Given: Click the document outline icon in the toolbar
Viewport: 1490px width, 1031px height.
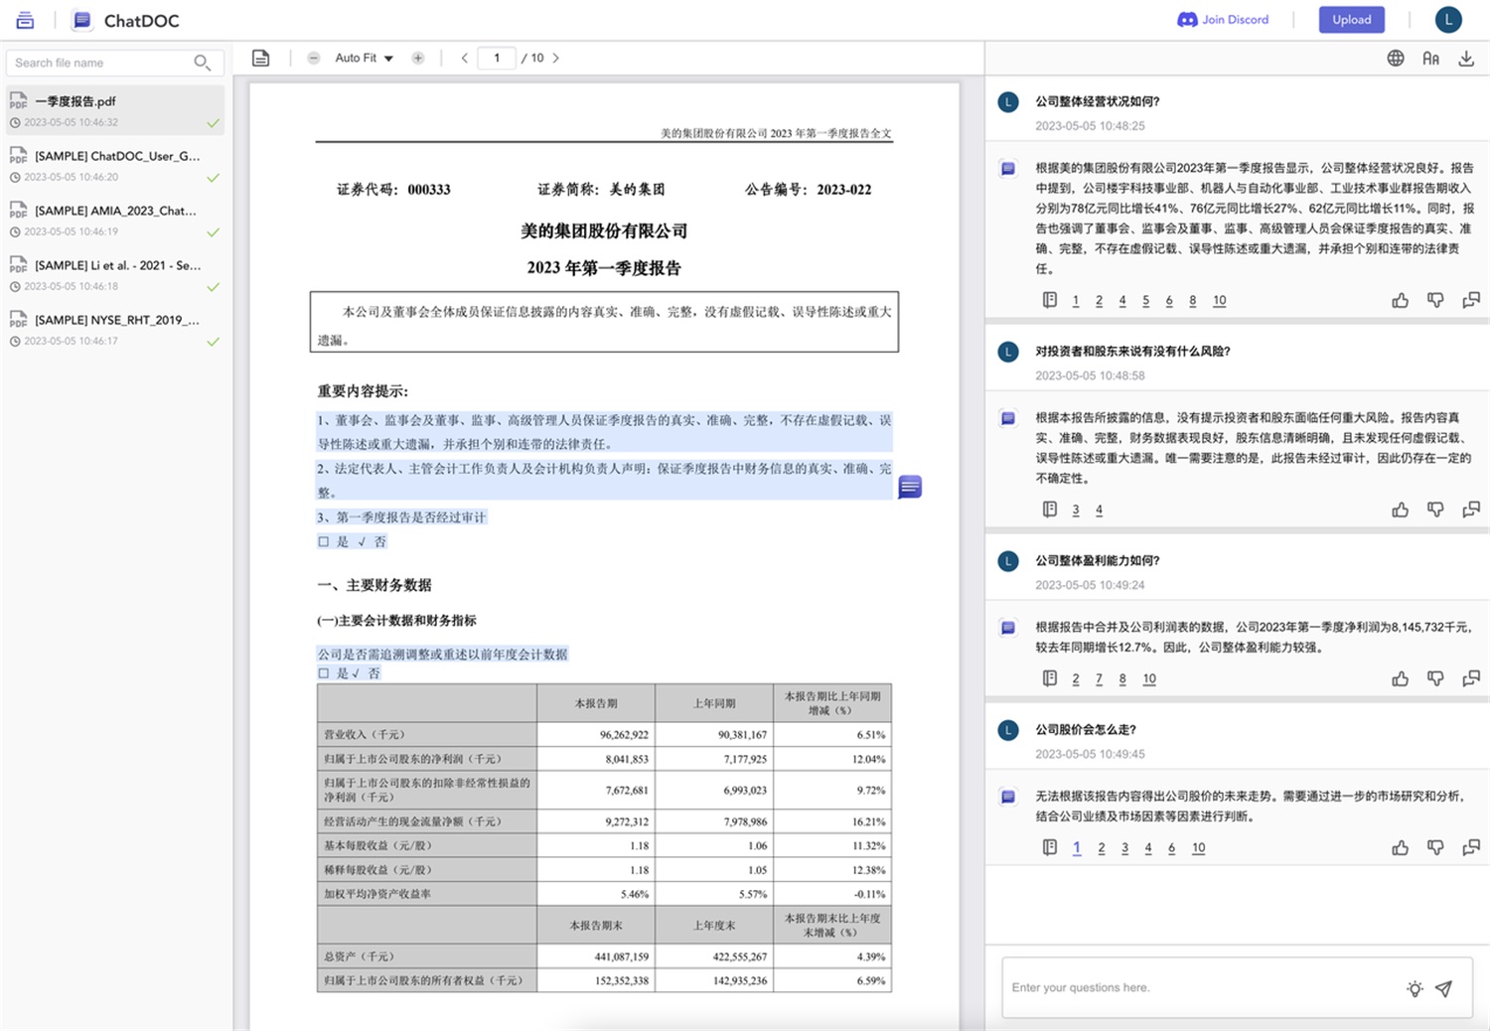Looking at the screenshot, I should [x=260, y=58].
